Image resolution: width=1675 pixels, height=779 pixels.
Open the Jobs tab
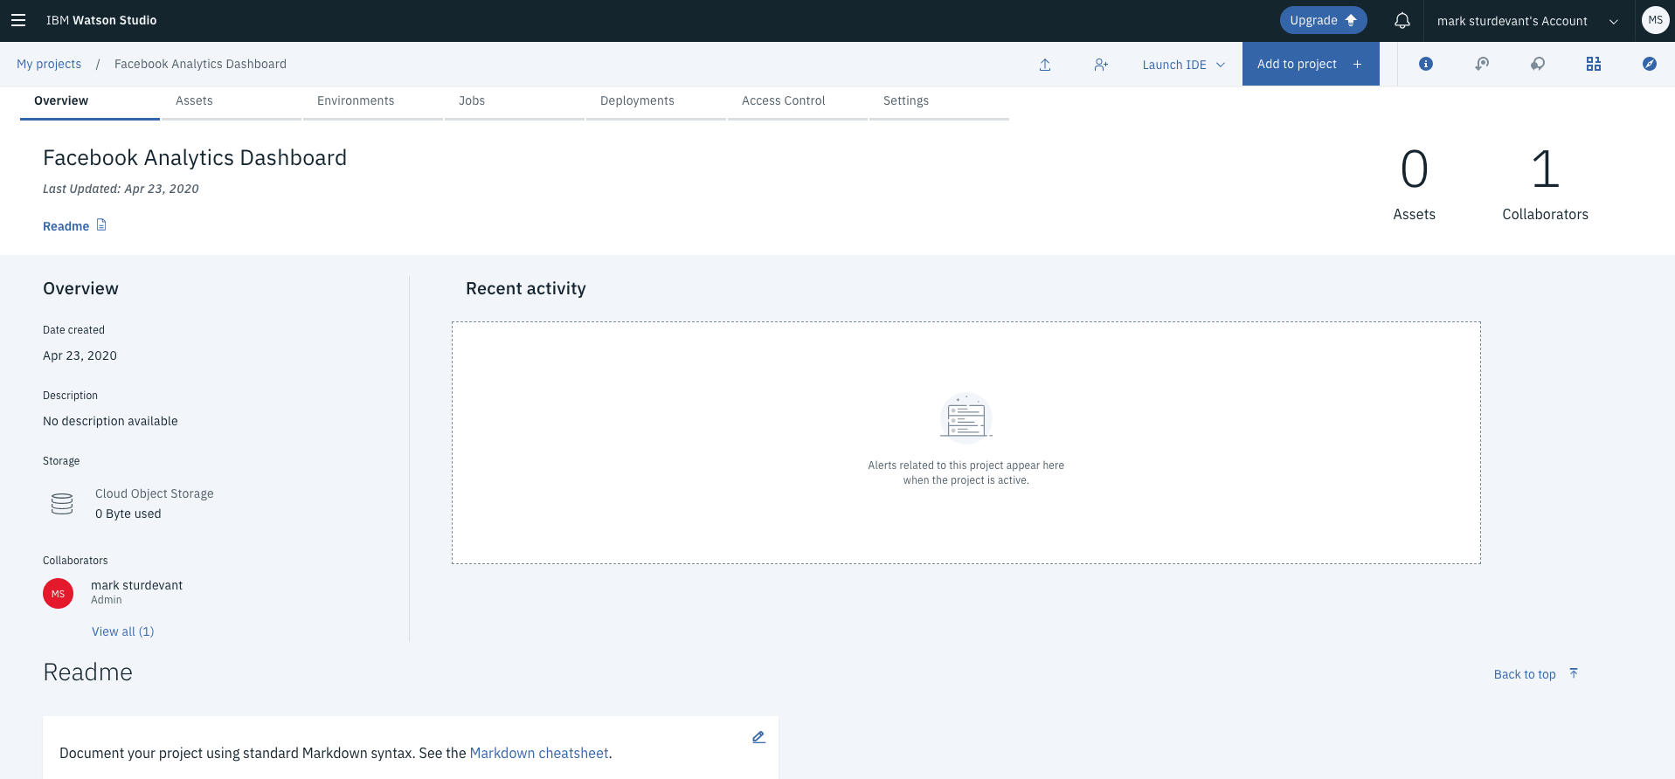click(515, 101)
